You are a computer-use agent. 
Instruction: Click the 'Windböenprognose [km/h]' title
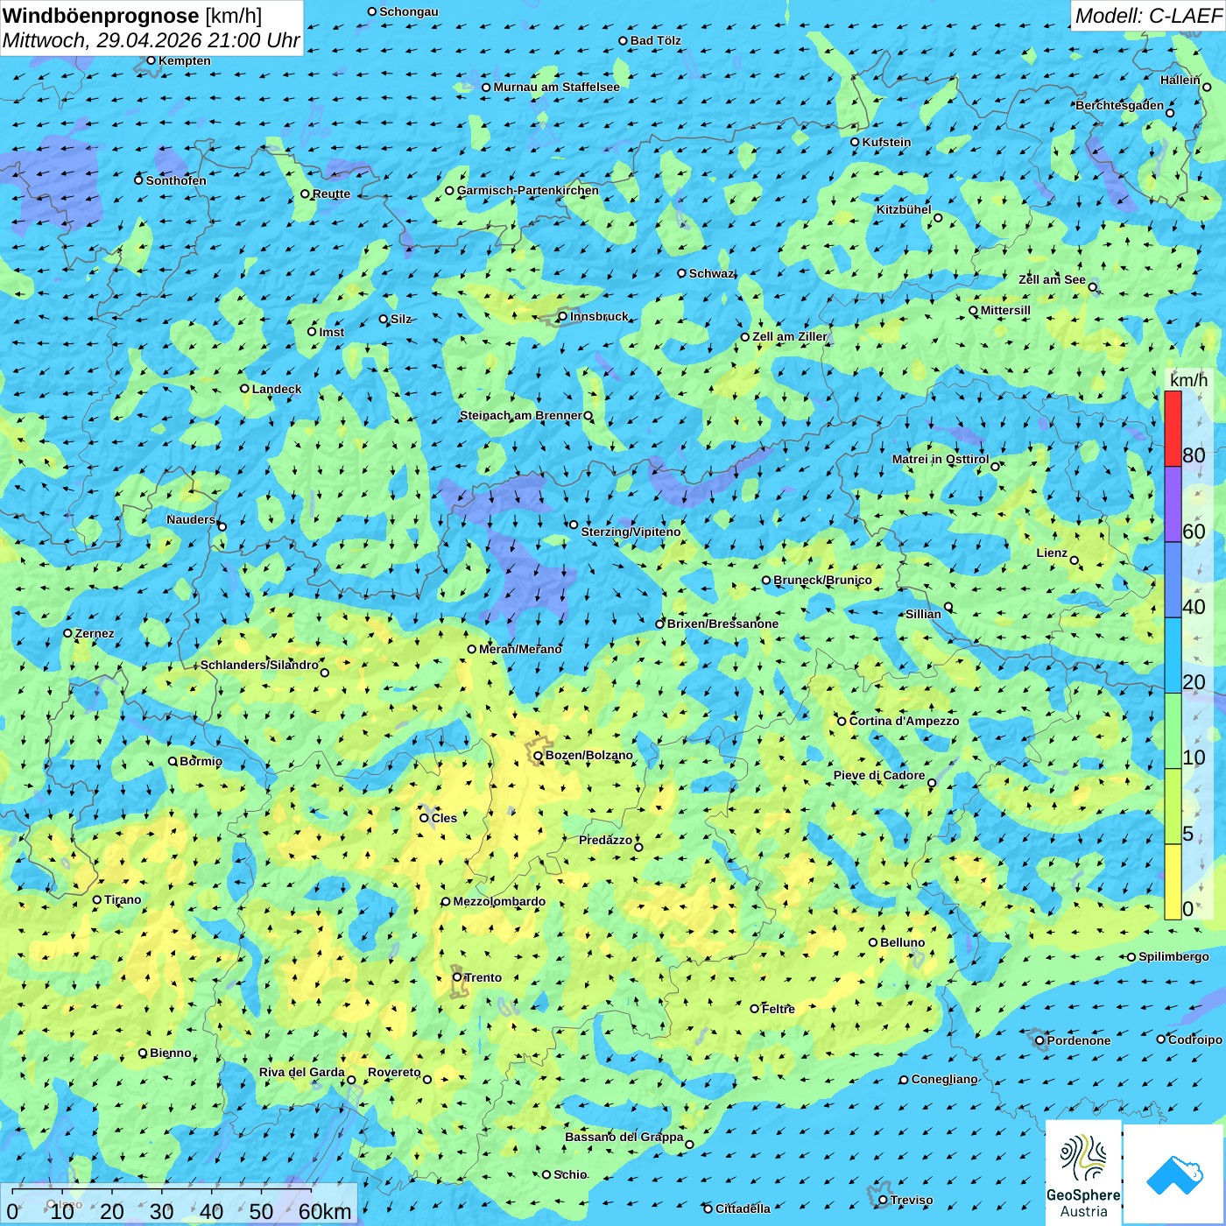(132, 16)
